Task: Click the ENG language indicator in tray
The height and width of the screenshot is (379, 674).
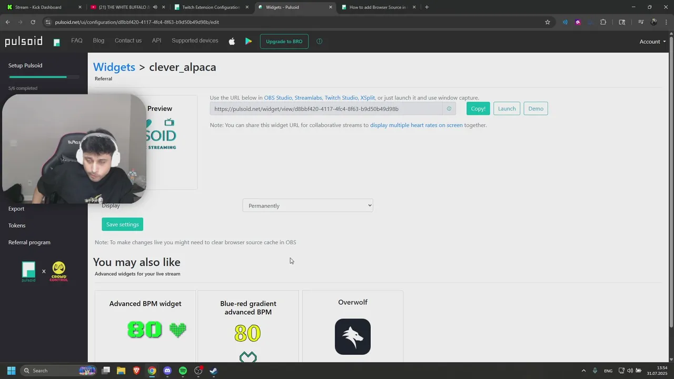Action: [608, 371]
